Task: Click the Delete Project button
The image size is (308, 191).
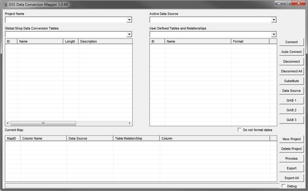Action: pyautogui.click(x=292, y=149)
